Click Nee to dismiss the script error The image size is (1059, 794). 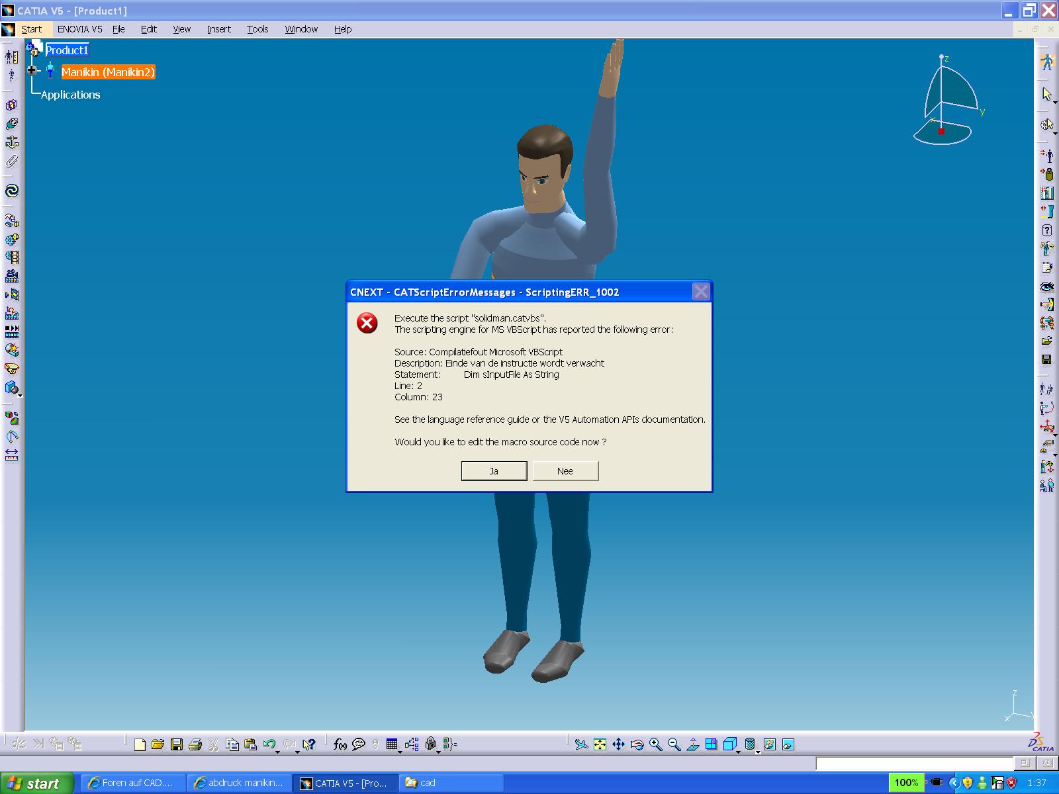coord(565,471)
